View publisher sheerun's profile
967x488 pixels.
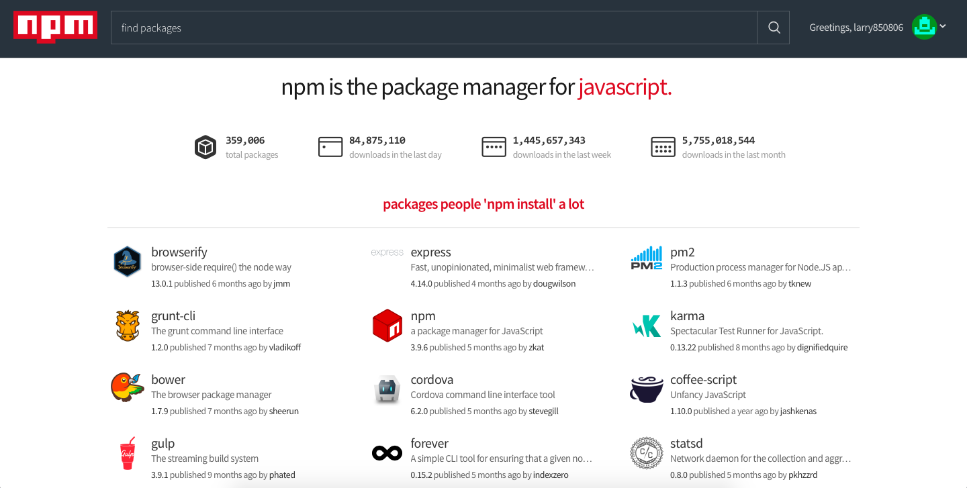(283, 411)
